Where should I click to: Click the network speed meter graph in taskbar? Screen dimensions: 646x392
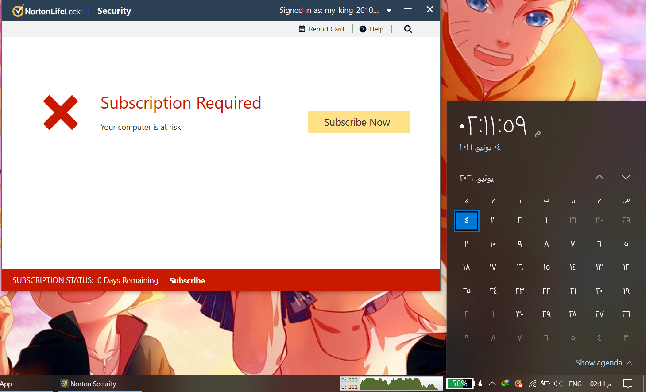click(391, 384)
